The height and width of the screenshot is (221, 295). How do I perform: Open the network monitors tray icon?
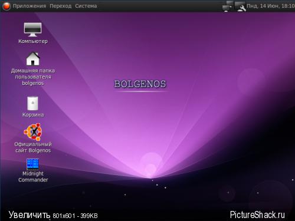(228, 6)
